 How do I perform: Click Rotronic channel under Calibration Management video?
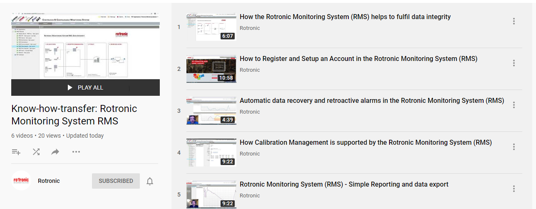pos(250,154)
